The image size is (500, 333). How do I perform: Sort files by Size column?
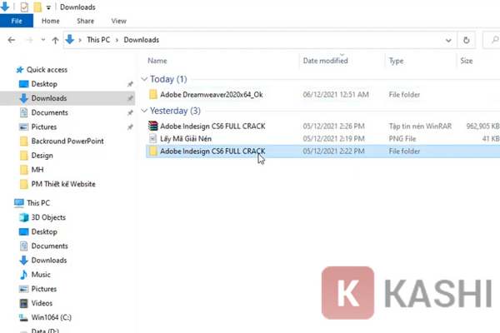coord(466,61)
